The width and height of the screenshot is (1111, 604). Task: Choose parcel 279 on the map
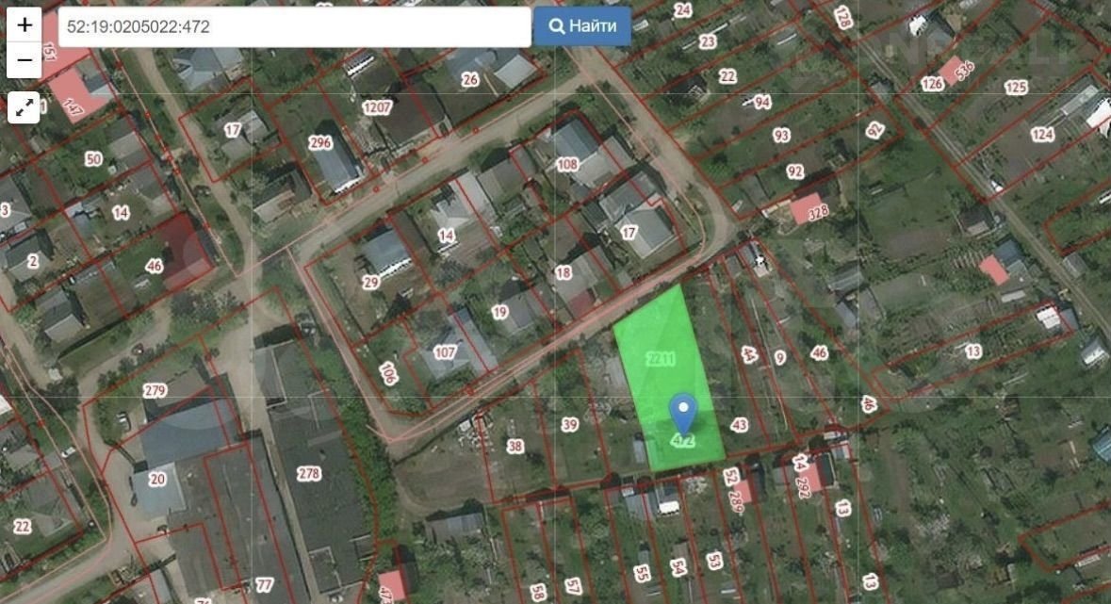(155, 390)
